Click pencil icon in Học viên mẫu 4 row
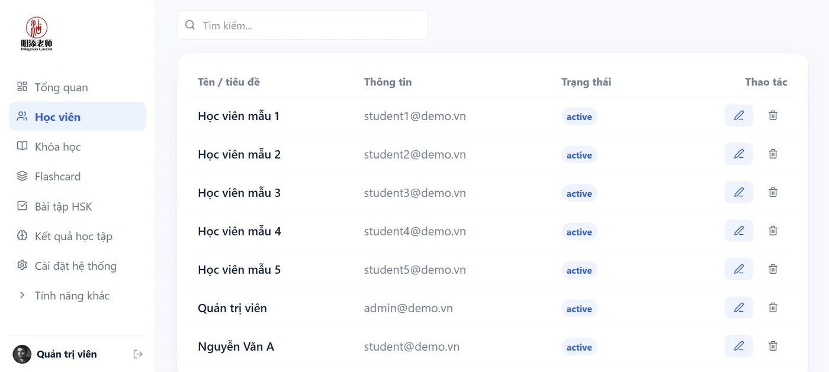This screenshot has height=372, width=829. coord(739,231)
